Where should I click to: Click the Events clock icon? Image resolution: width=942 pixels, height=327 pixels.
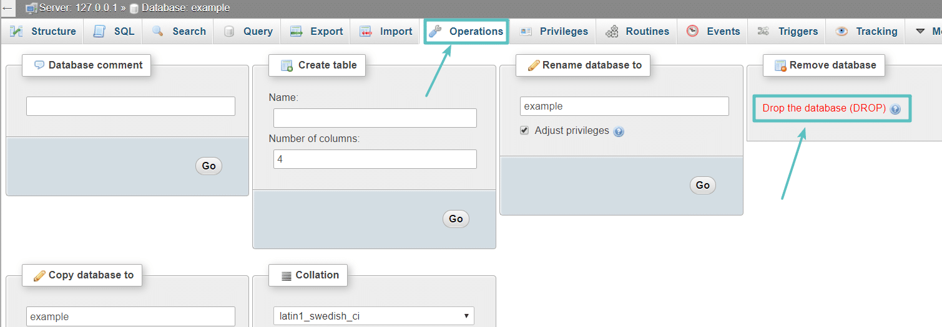coord(692,31)
